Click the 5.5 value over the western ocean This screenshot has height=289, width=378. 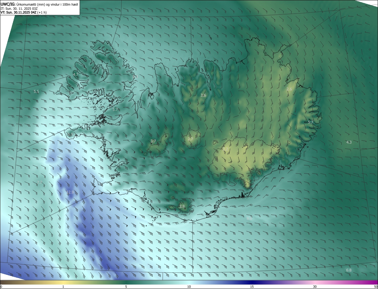[x=36, y=92]
